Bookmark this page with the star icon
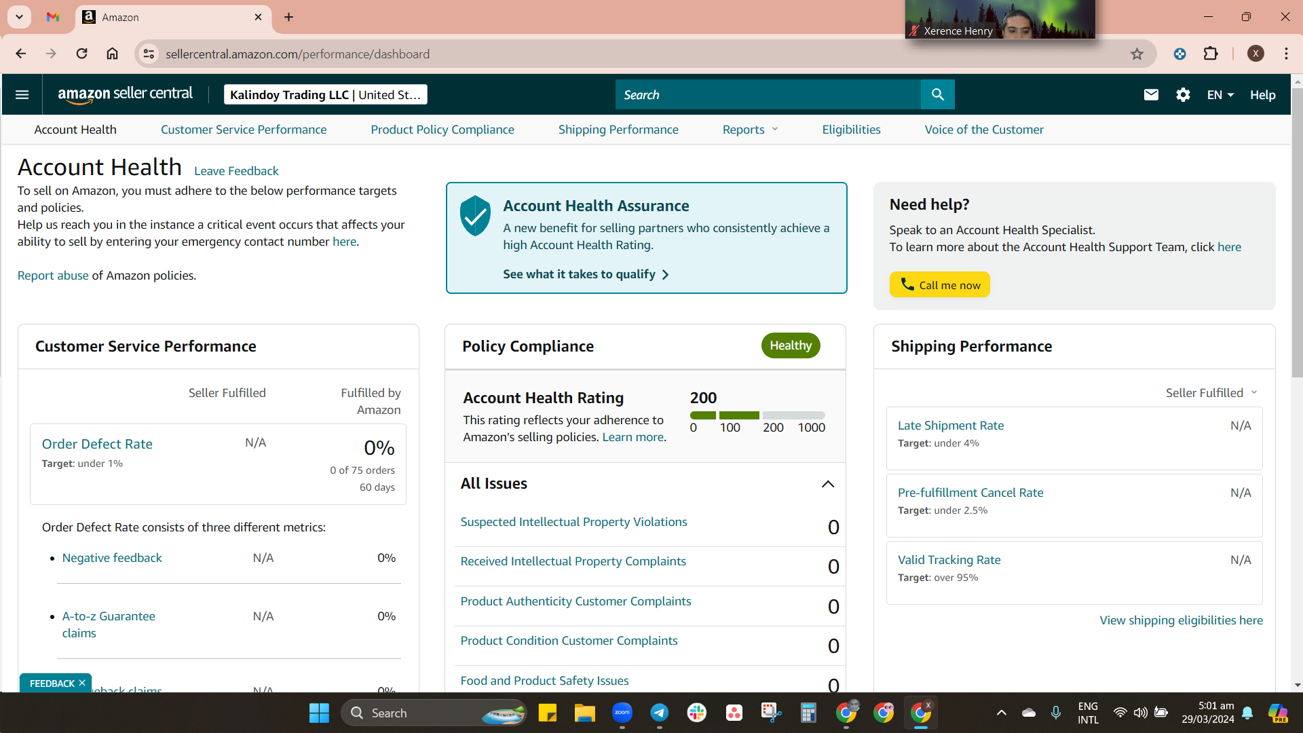This screenshot has height=733, width=1303. click(x=1137, y=54)
